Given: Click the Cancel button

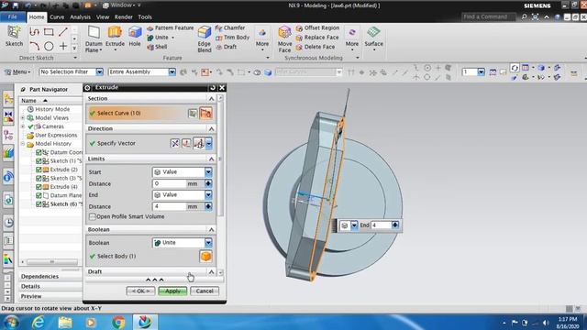Looking at the screenshot, I should [205, 291].
